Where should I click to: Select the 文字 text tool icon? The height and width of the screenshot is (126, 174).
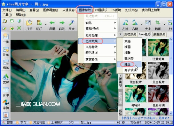click(6, 76)
